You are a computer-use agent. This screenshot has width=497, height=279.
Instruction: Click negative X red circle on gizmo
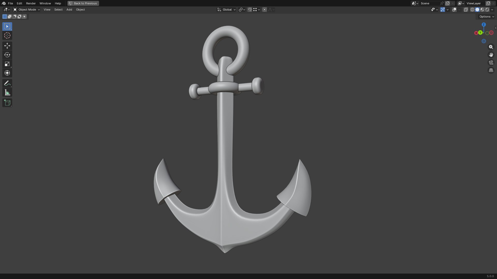coord(491,33)
